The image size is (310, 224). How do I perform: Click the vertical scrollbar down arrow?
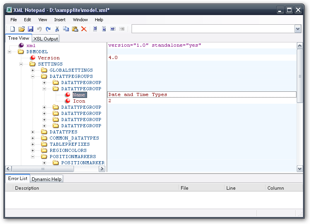[300, 168]
